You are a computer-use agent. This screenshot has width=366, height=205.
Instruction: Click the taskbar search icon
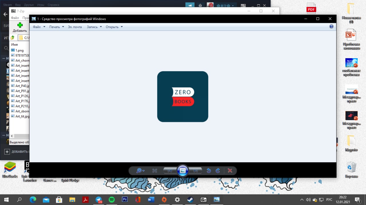point(19,200)
